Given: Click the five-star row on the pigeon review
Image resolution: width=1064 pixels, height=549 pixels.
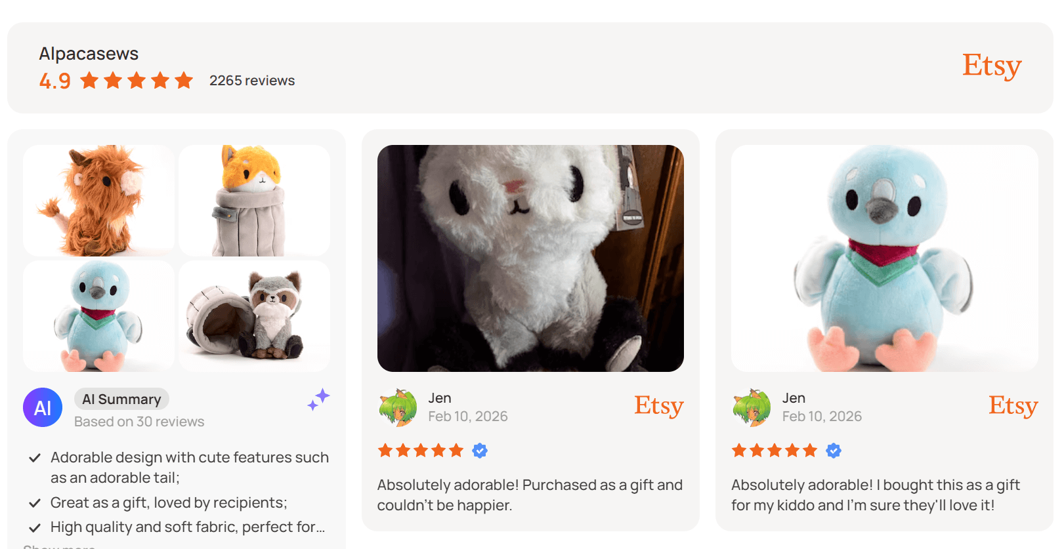Looking at the screenshot, I should (775, 450).
